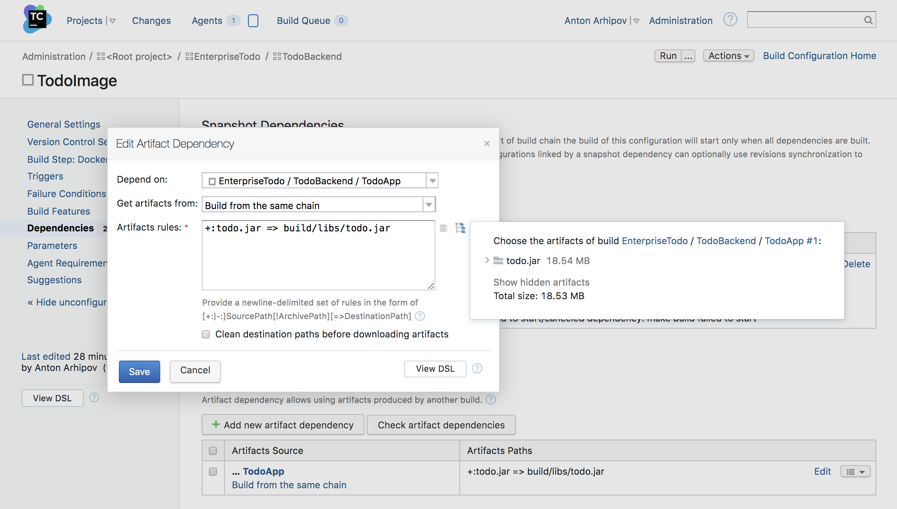Click in the Artifacts rules text area
Screen dimensions: 897x509
coord(318,255)
